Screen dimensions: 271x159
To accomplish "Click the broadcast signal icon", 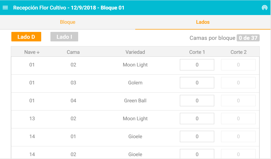I will [264, 8].
